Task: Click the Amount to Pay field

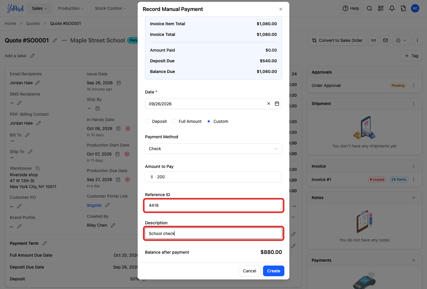Action: 213,177
